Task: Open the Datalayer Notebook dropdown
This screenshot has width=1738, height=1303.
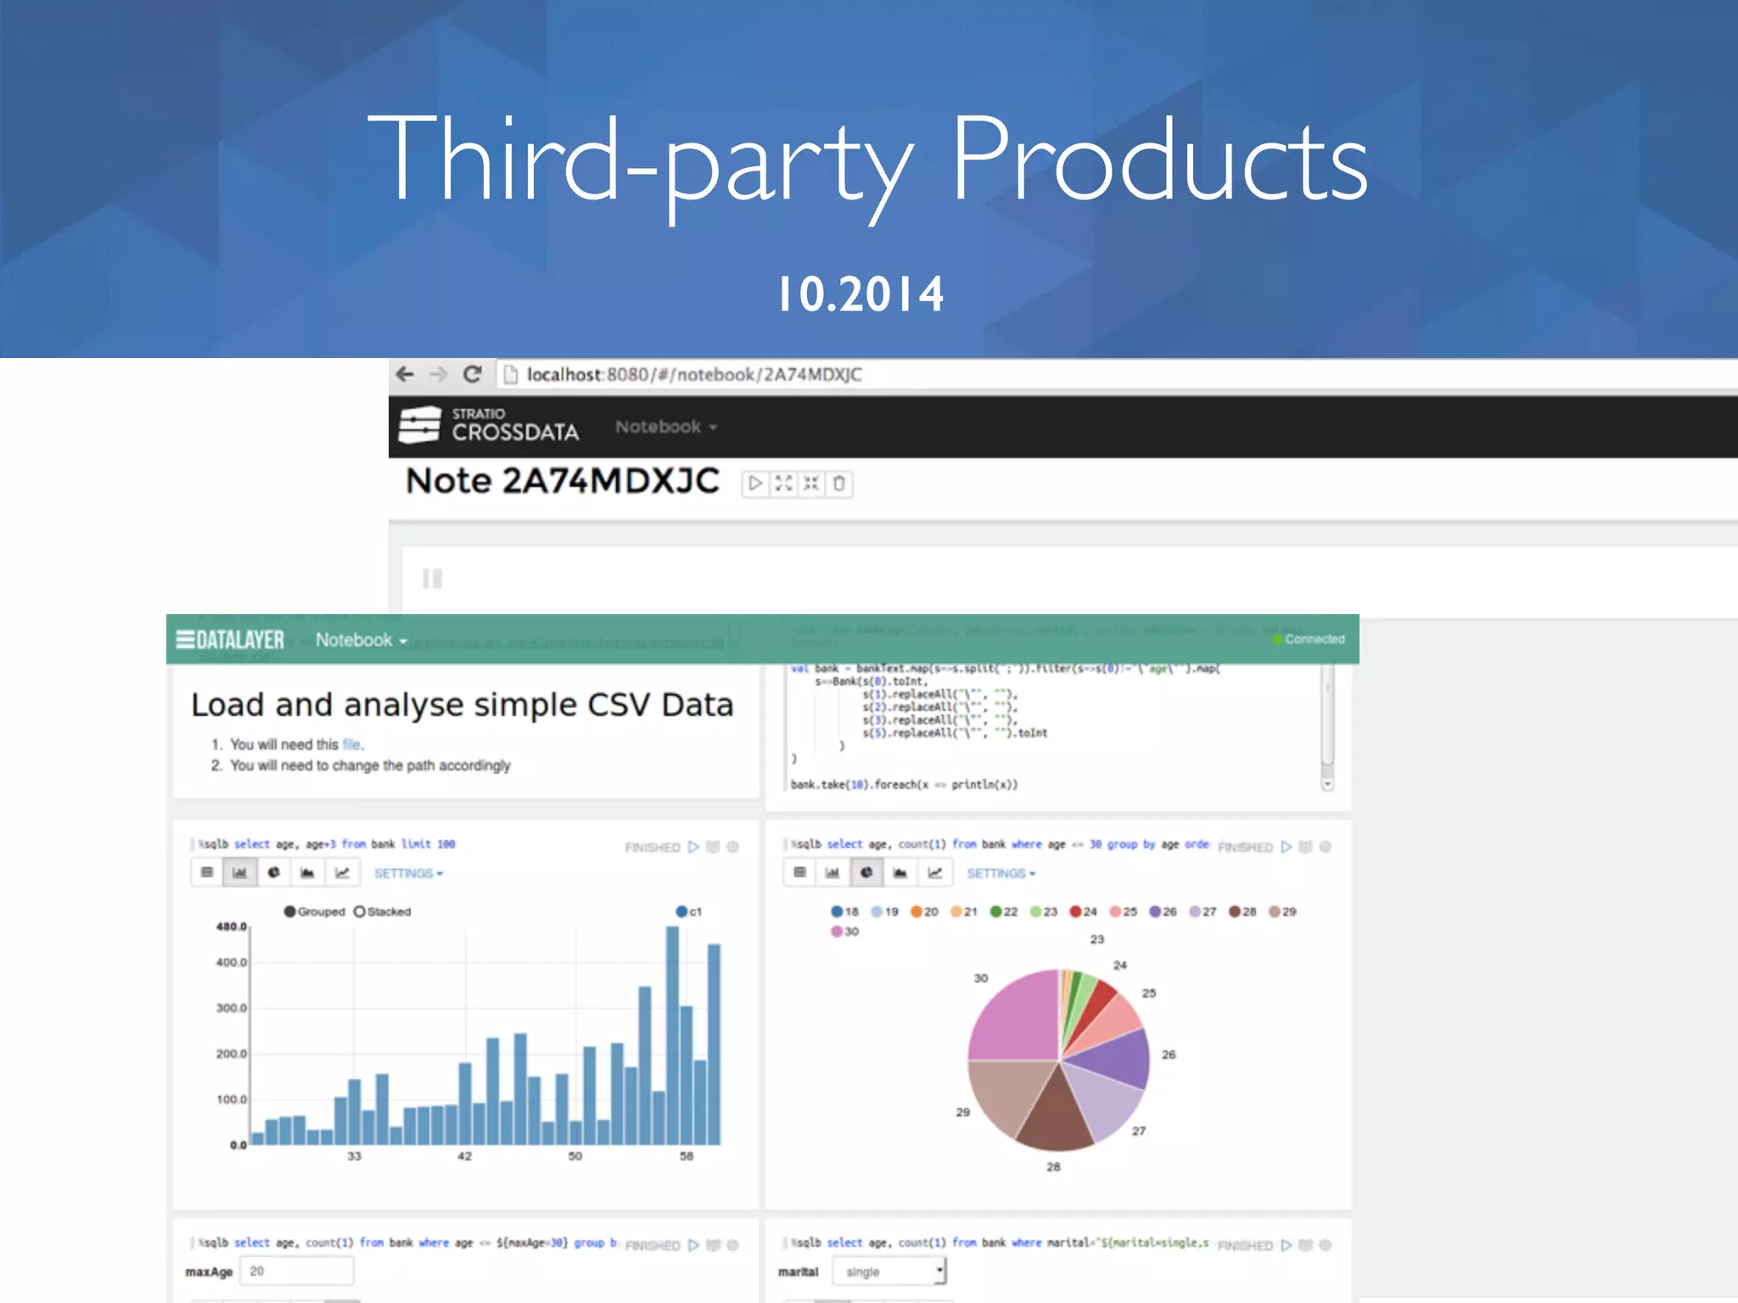Action: pos(362,640)
